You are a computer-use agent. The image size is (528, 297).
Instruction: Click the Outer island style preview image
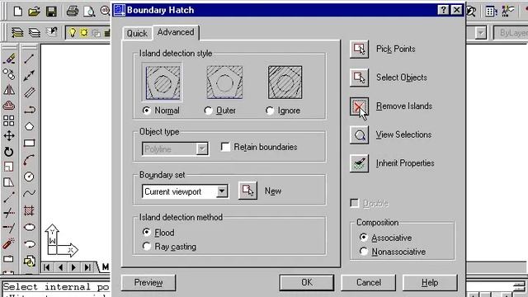pos(224,82)
